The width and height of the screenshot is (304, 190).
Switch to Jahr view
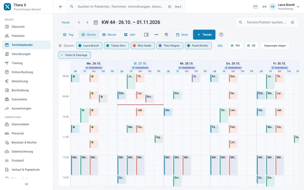point(130,34)
